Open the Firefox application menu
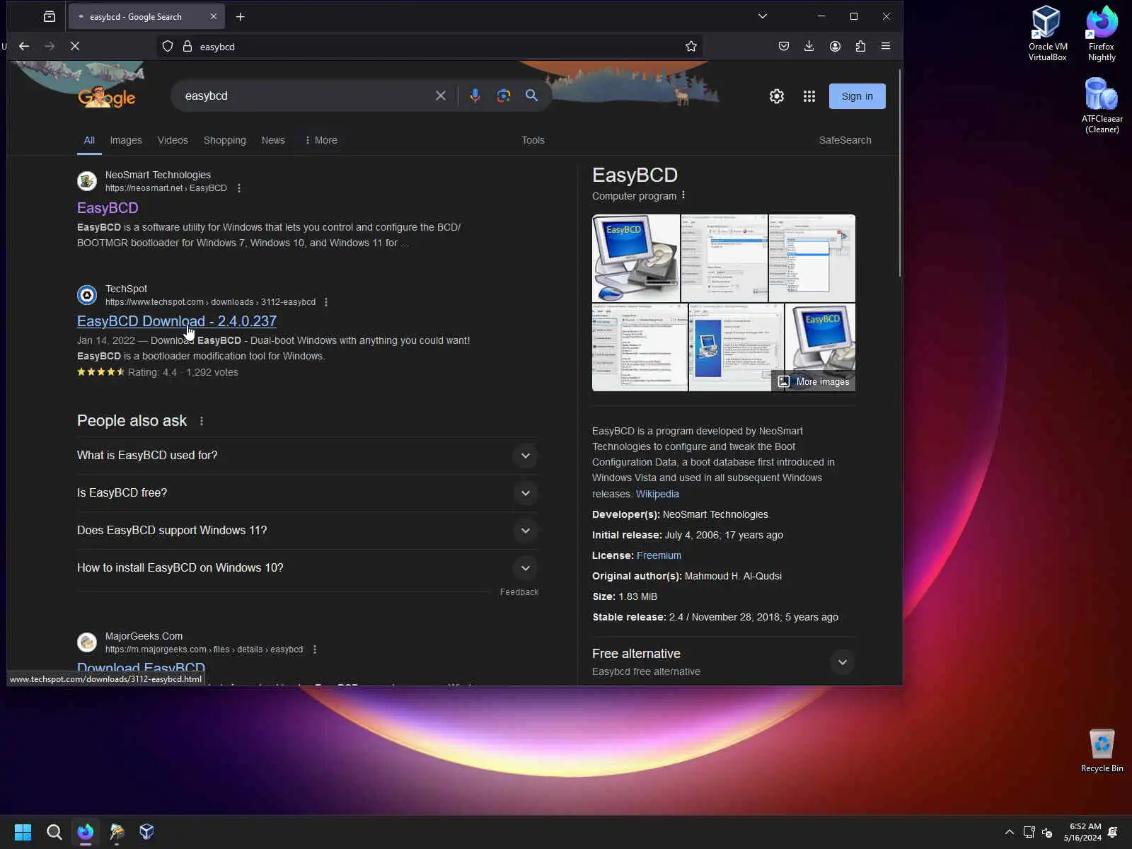 pyautogui.click(x=886, y=46)
